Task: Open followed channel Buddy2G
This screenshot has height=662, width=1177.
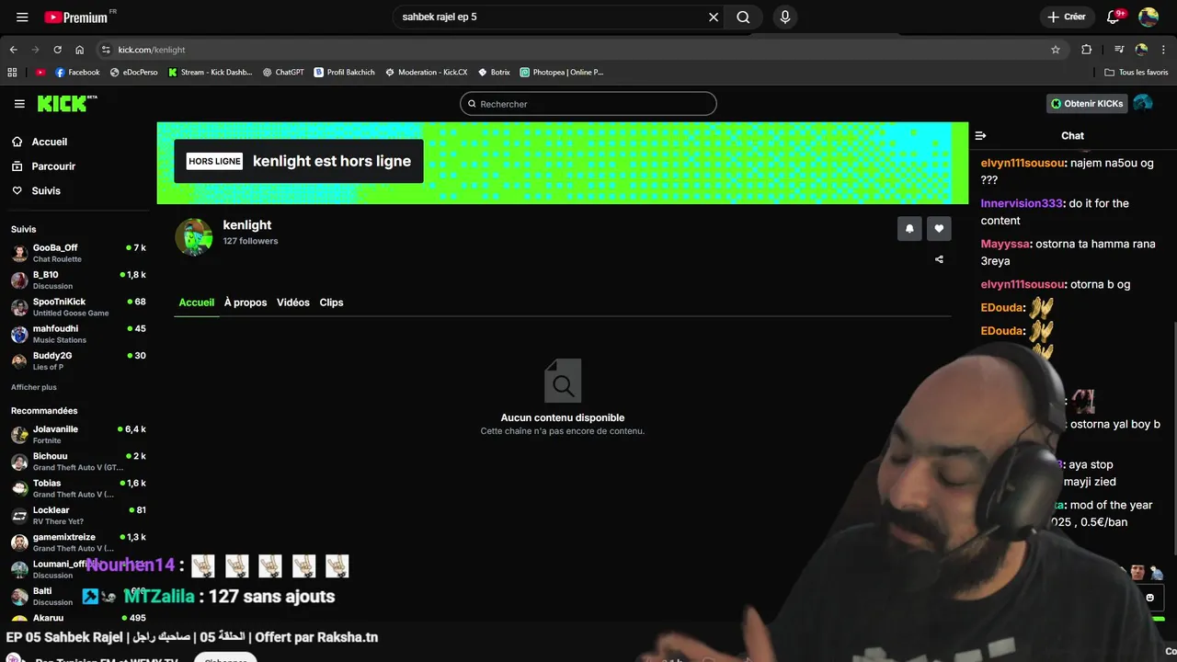Action: [x=78, y=360]
